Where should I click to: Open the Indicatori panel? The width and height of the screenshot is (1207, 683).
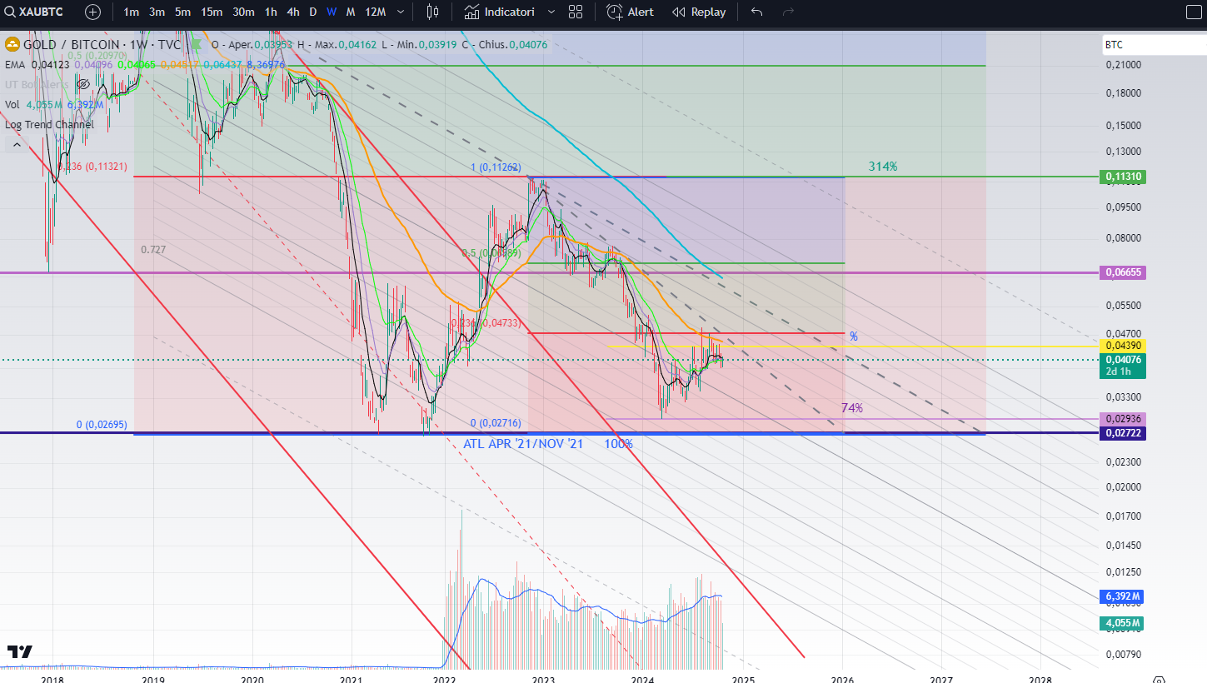(511, 12)
